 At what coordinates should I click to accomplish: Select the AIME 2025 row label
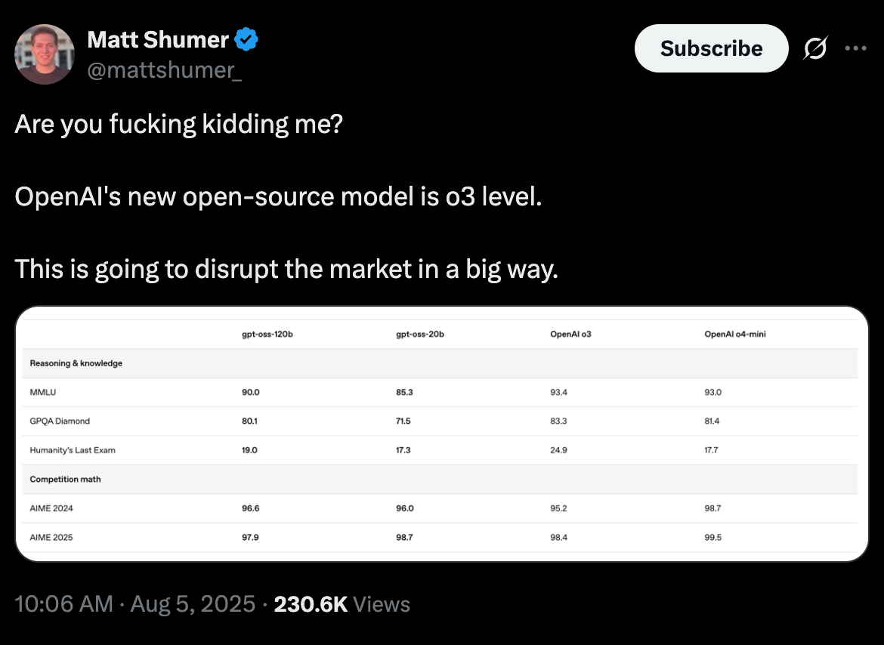(x=51, y=537)
